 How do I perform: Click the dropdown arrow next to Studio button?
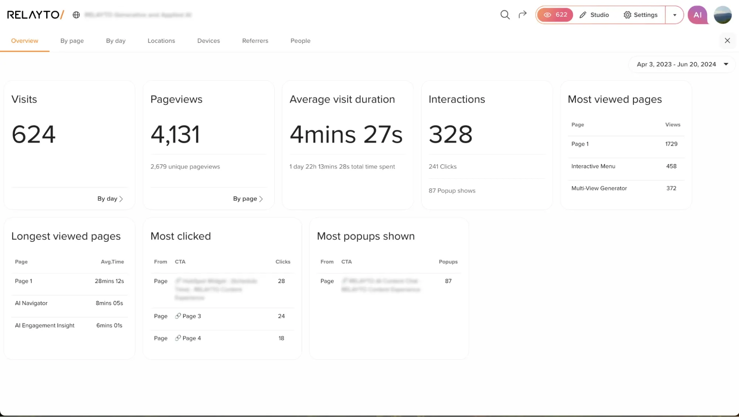[x=675, y=15]
